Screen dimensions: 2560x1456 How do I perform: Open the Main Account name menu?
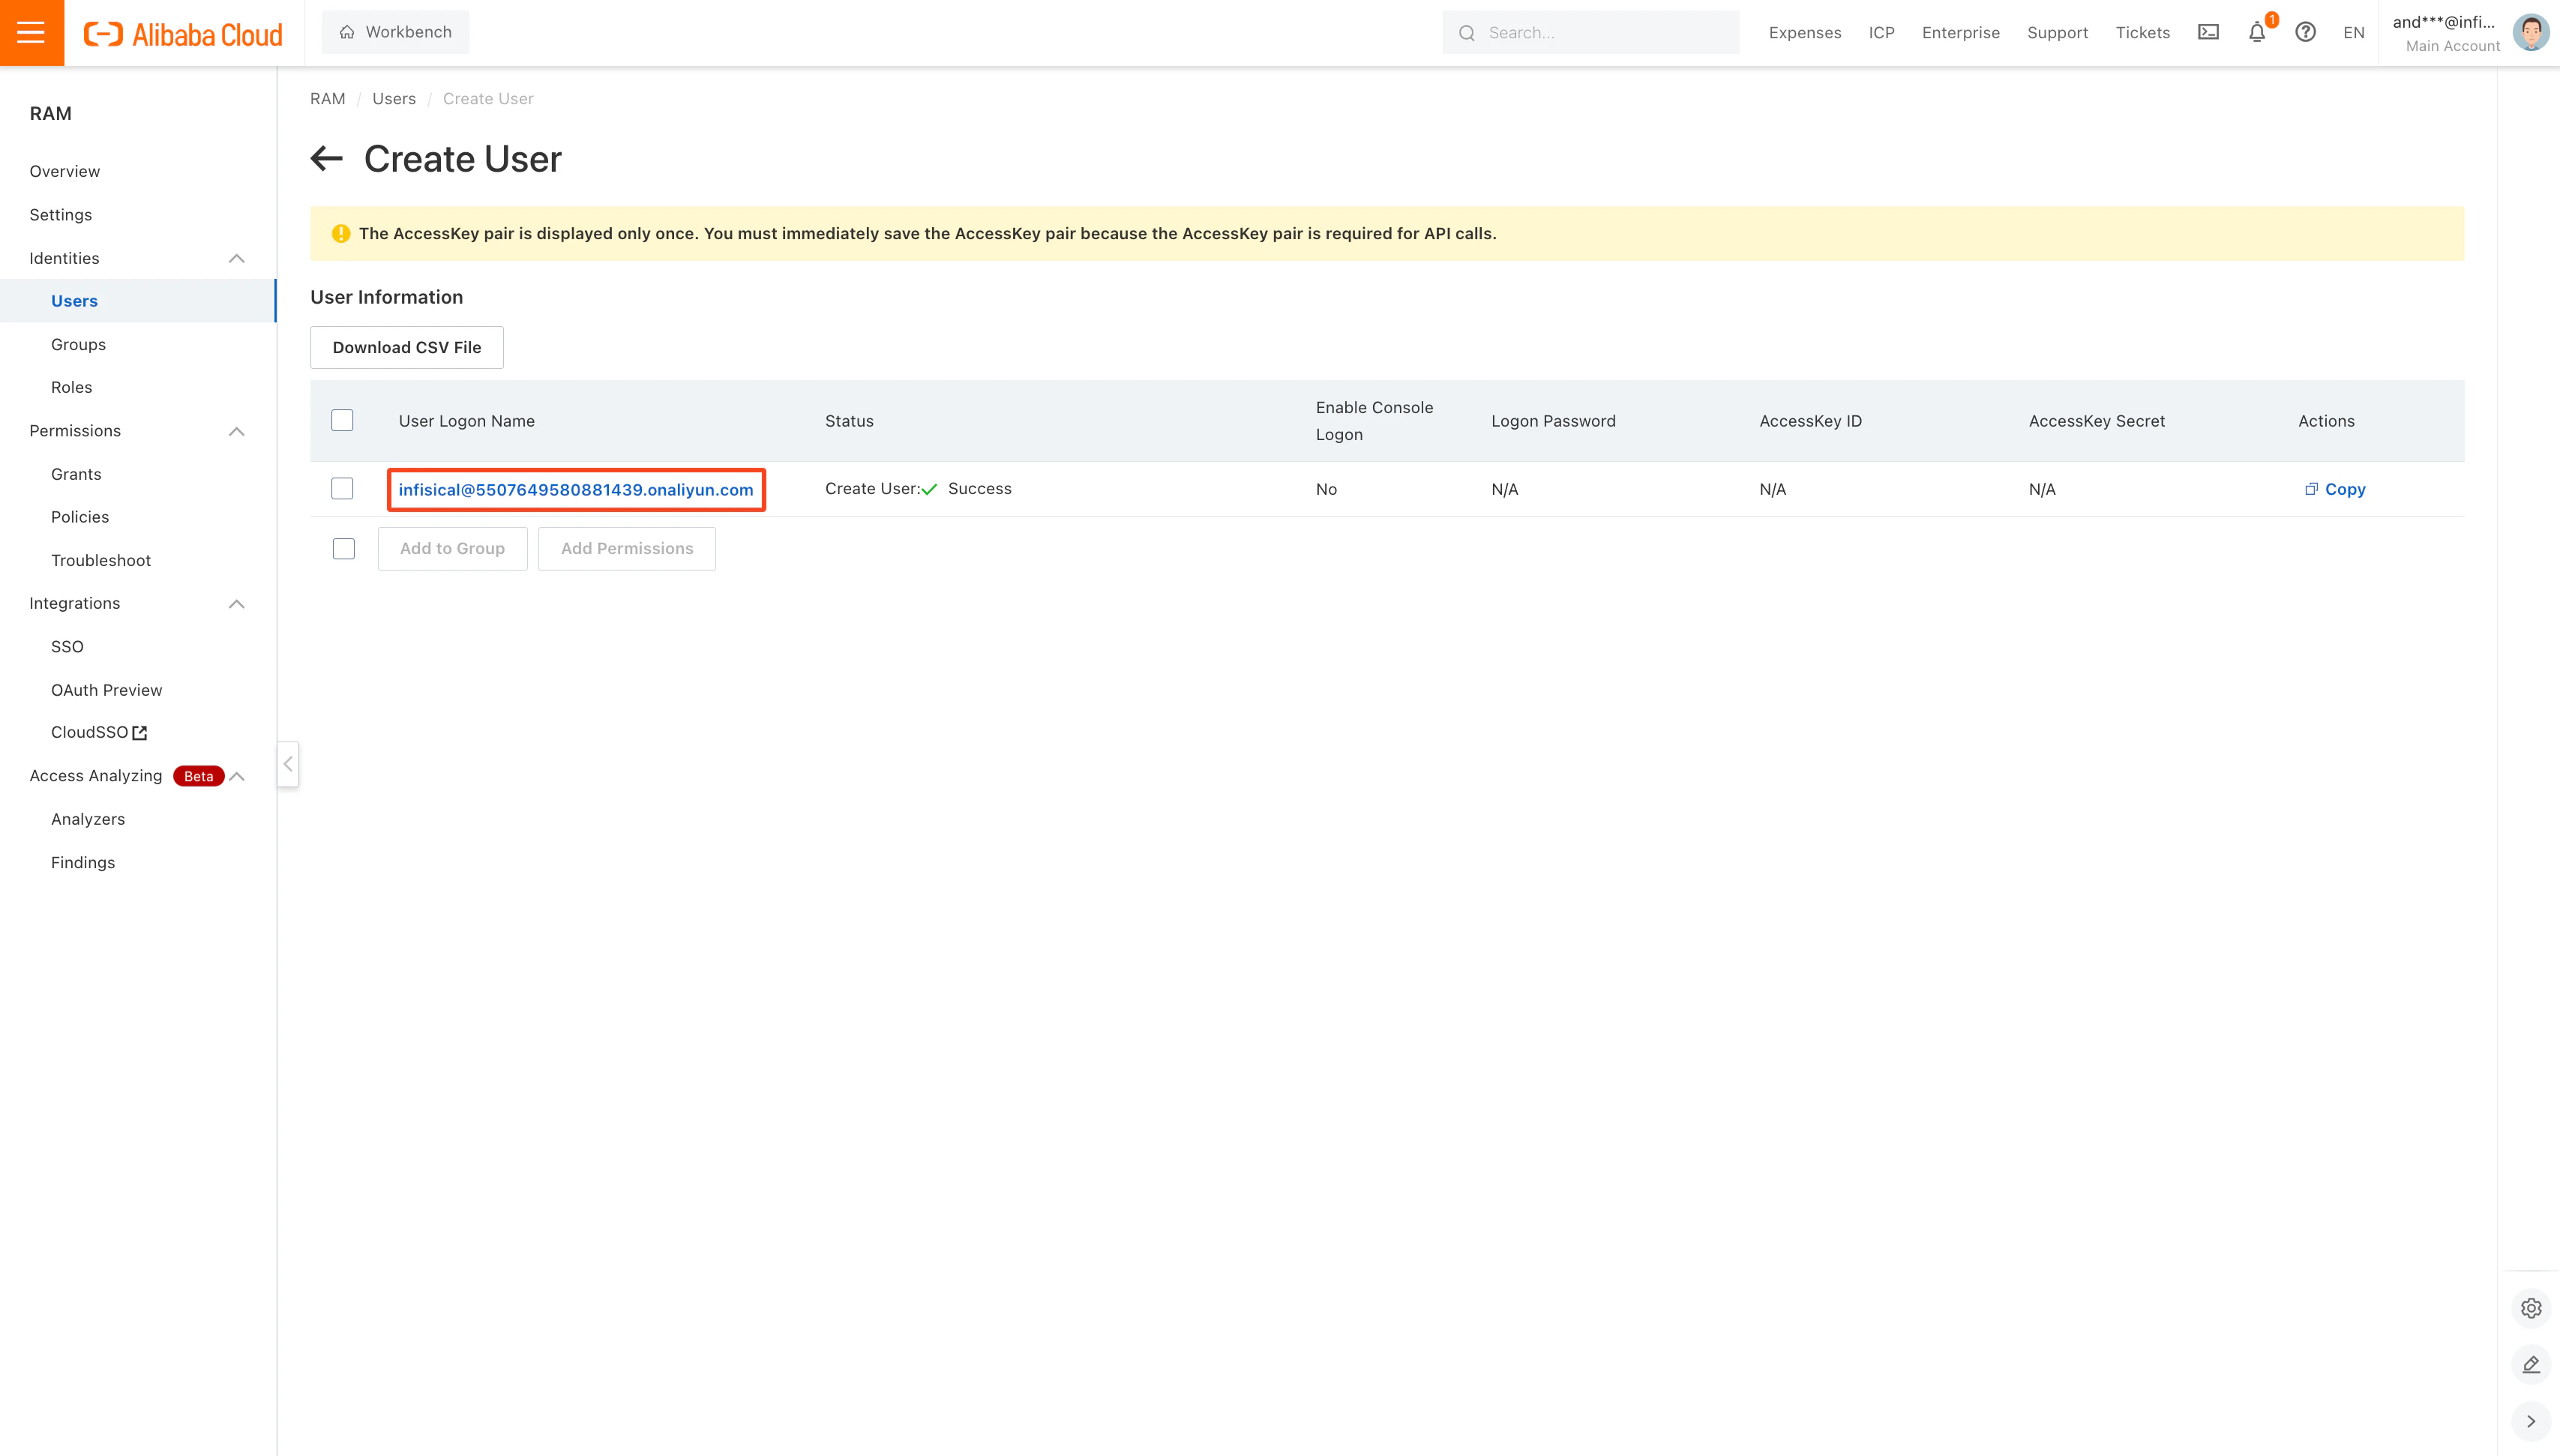coord(2445,33)
